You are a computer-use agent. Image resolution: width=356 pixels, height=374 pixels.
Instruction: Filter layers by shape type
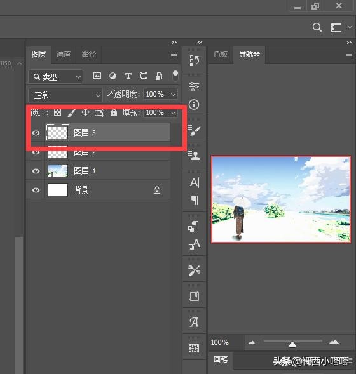[x=143, y=76]
